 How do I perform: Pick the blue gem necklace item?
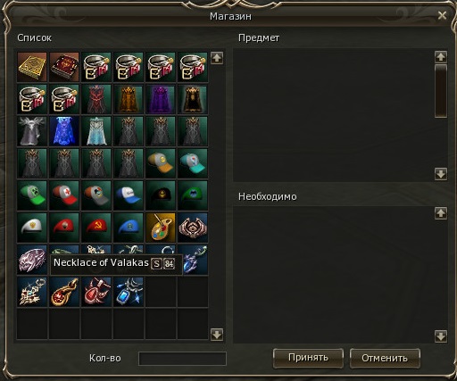(x=129, y=292)
